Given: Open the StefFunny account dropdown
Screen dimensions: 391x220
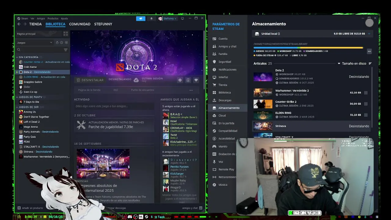Looking at the screenshot, I should pyautogui.click(x=167, y=19).
